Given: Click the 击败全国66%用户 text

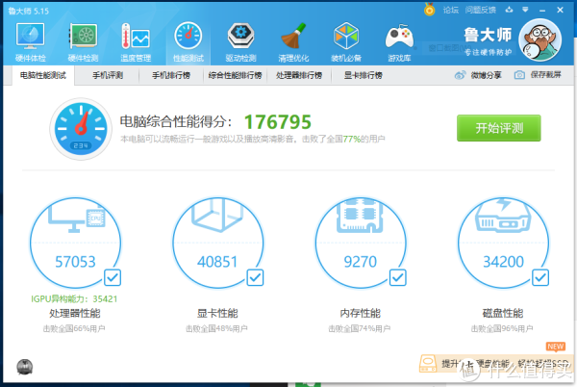Looking at the screenshot, I should coord(74,328).
